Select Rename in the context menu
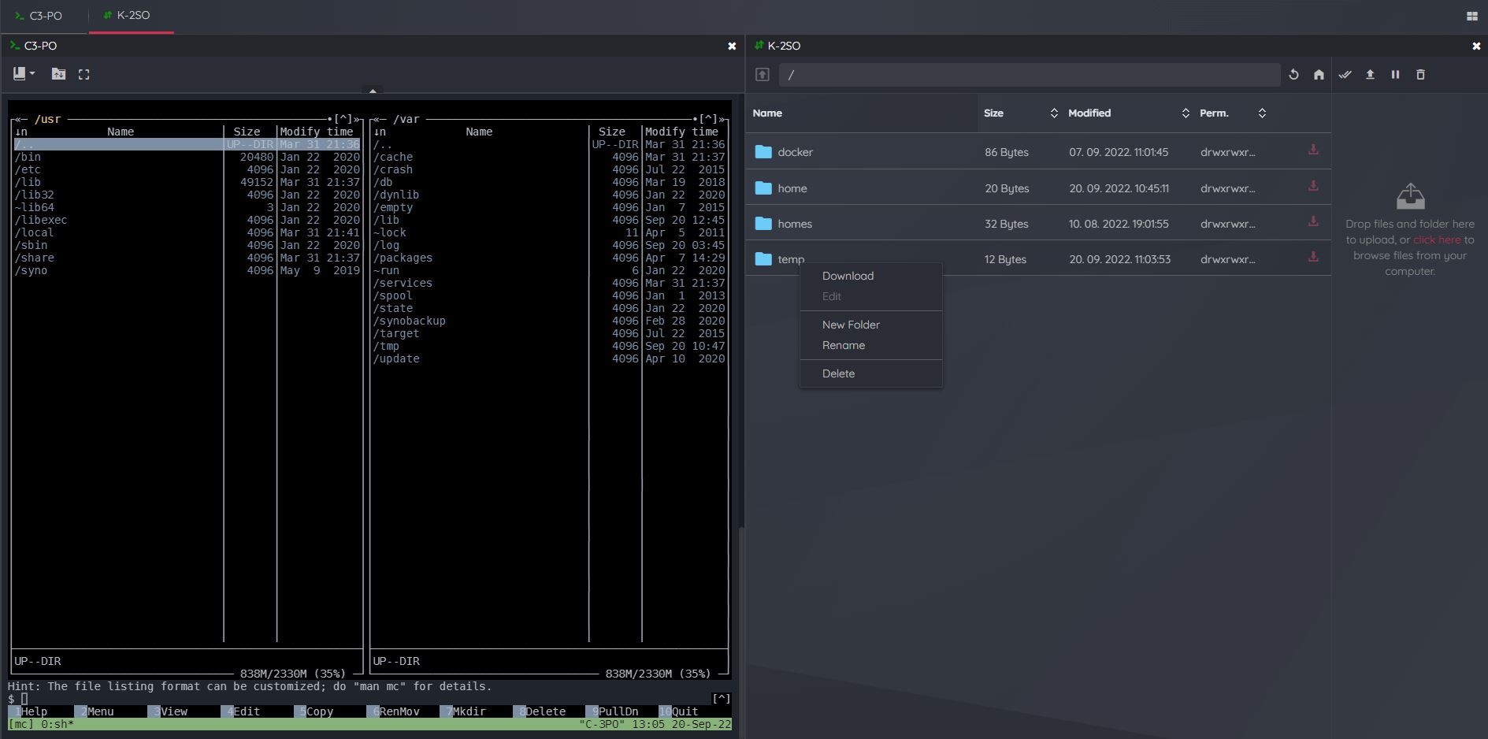Image resolution: width=1488 pixels, height=739 pixels. (x=843, y=345)
